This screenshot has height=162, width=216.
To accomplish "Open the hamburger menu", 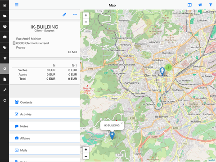I will tap(17, 5).
